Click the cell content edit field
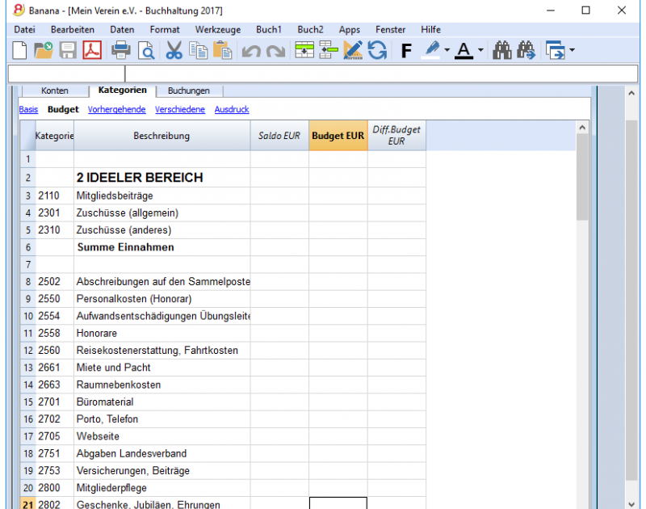This screenshot has height=509, width=646. click(381, 74)
